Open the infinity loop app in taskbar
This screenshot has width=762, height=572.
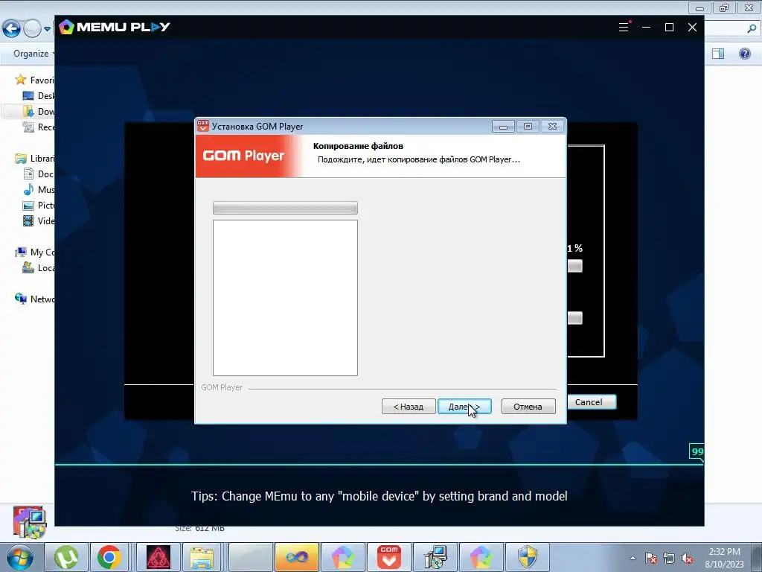click(x=296, y=557)
